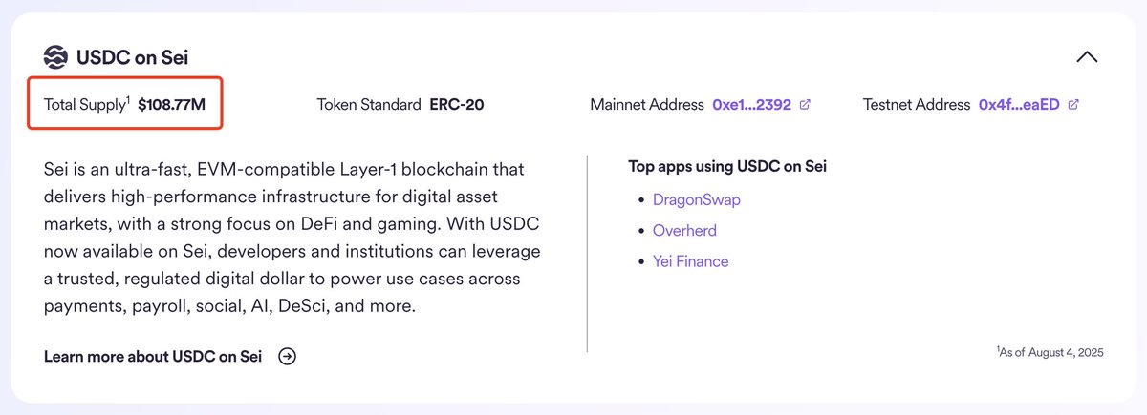
Task: Click the arrow circle icon beside Learn more
Action: [x=287, y=357]
